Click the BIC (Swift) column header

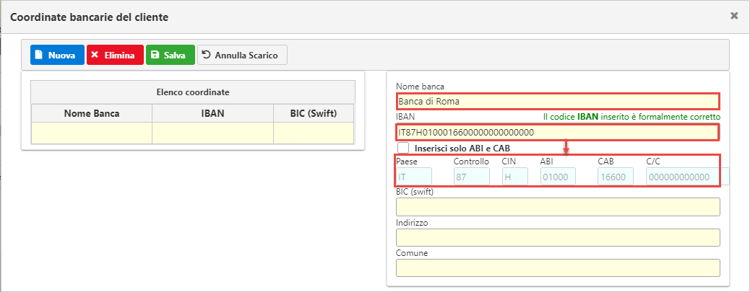tap(314, 113)
